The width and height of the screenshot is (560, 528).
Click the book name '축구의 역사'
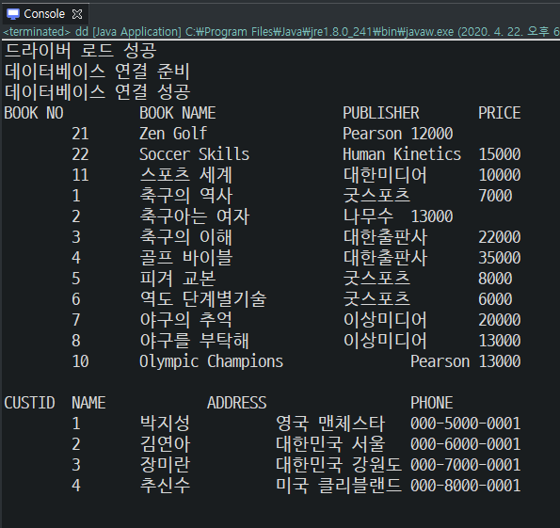click(186, 196)
